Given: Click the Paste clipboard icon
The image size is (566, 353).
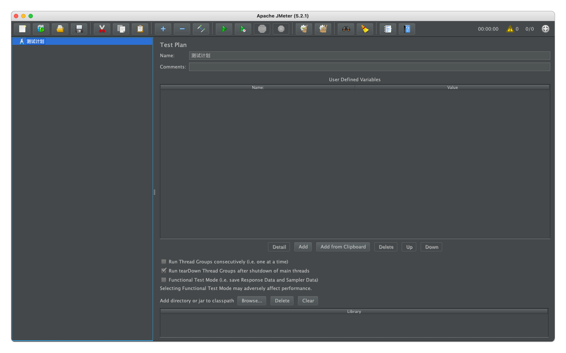Looking at the screenshot, I should pyautogui.click(x=140, y=29).
